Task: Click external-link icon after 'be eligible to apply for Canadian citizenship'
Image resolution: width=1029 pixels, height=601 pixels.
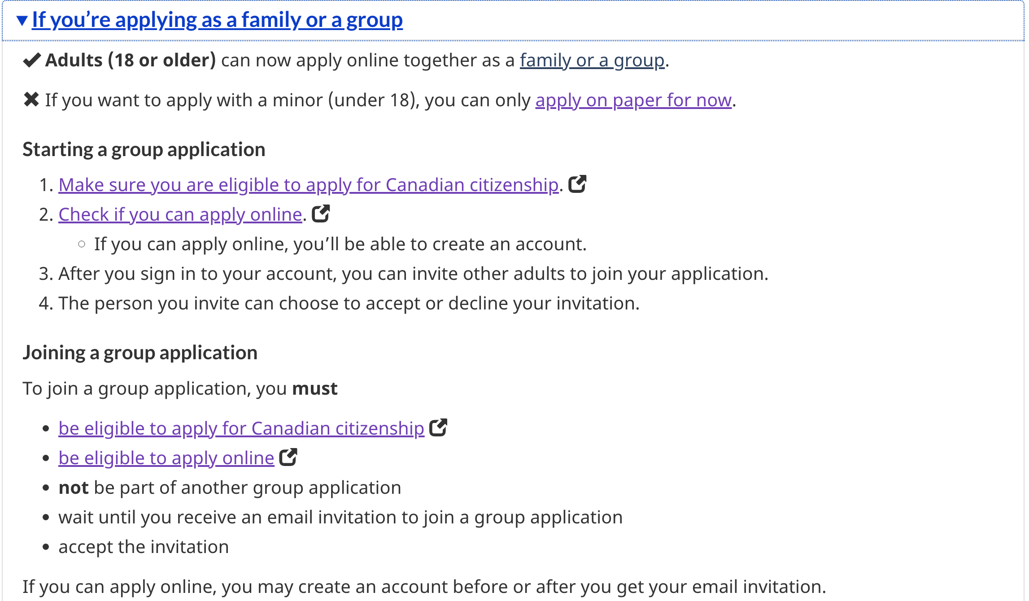Action: click(x=438, y=427)
